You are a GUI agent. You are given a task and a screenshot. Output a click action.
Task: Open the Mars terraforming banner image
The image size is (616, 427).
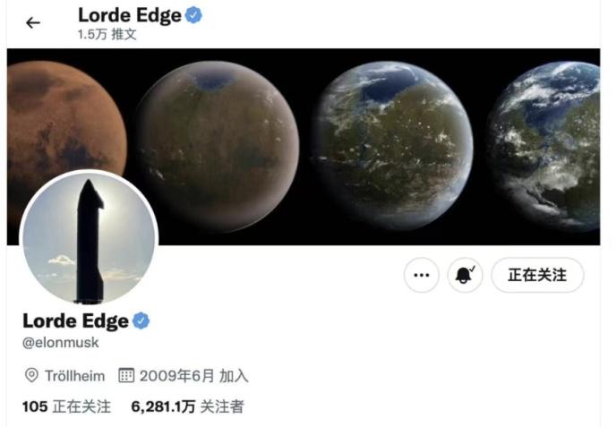click(x=304, y=147)
